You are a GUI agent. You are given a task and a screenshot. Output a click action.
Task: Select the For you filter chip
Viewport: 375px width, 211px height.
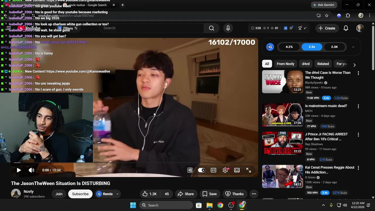[342, 64]
